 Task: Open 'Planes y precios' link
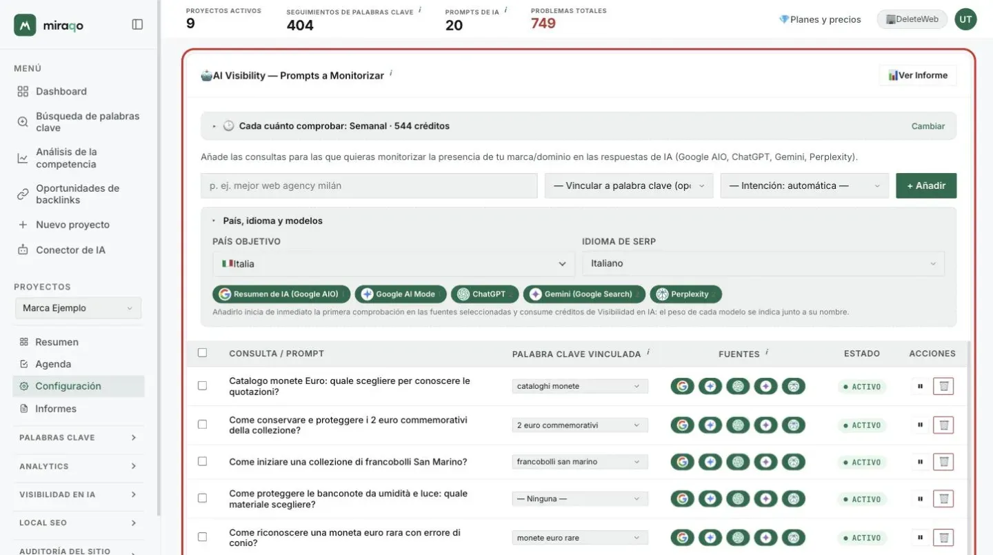click(x=820, y=19)
